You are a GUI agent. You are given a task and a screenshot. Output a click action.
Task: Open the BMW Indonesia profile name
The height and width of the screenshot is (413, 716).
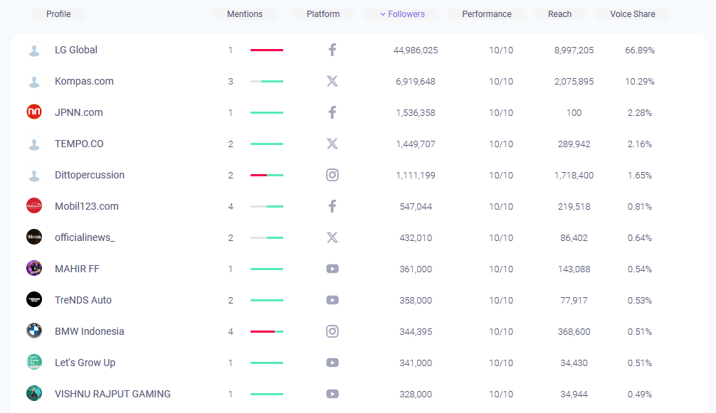point(90,331)
